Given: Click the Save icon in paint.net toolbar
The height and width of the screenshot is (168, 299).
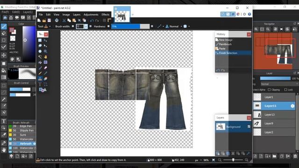Looking at the screenshot, I should pos(49,21).
